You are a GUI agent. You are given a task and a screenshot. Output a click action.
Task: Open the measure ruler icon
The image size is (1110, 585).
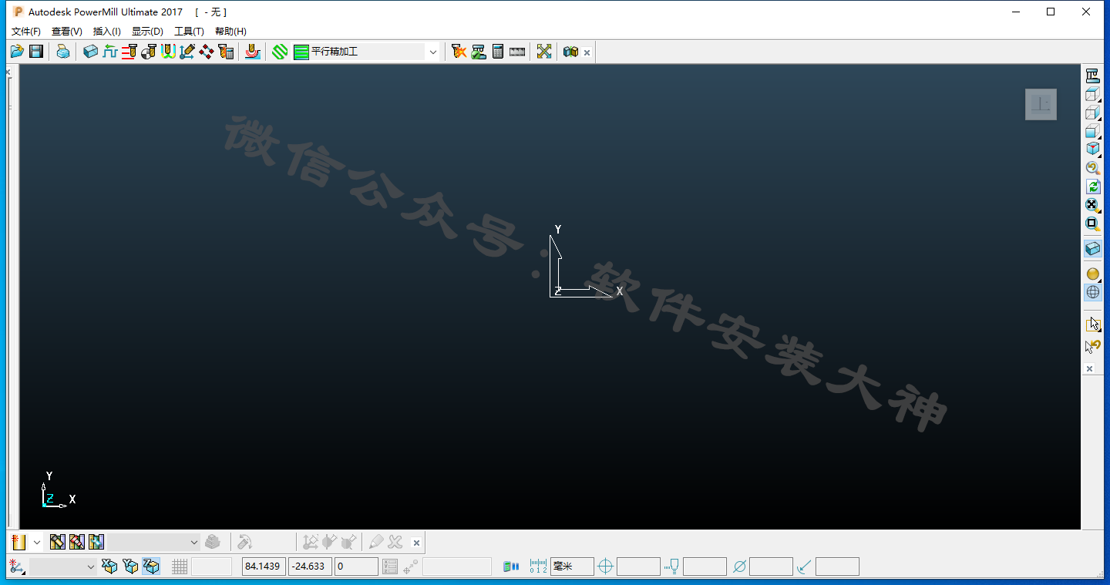point(517,52)
